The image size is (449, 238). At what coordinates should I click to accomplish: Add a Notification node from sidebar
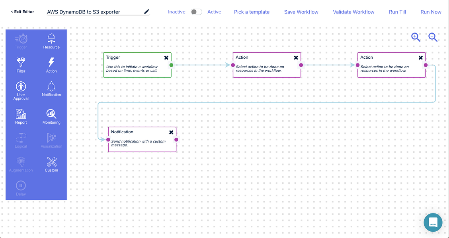pyautogui.click(x=51, y=86)
